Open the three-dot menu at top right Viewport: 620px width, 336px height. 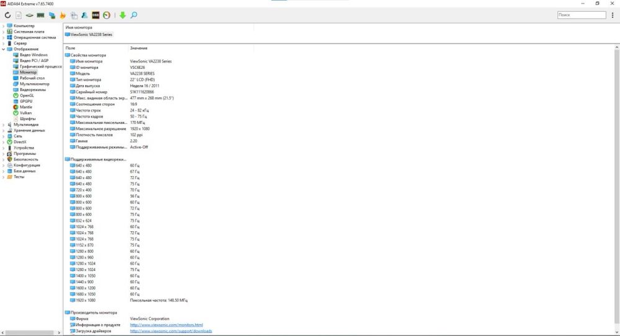613,15
